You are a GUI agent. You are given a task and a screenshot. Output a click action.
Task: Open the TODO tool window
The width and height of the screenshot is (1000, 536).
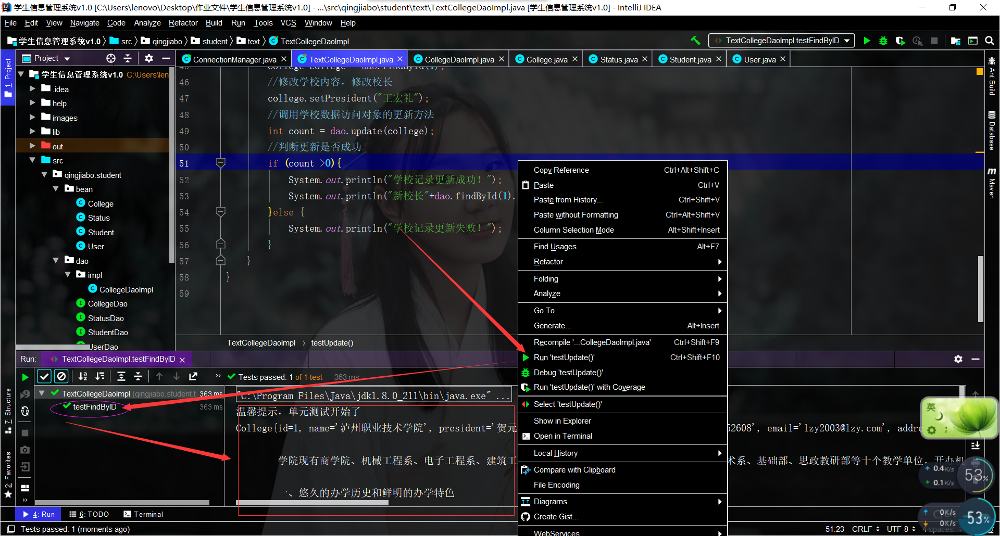[x=89, y=514]
